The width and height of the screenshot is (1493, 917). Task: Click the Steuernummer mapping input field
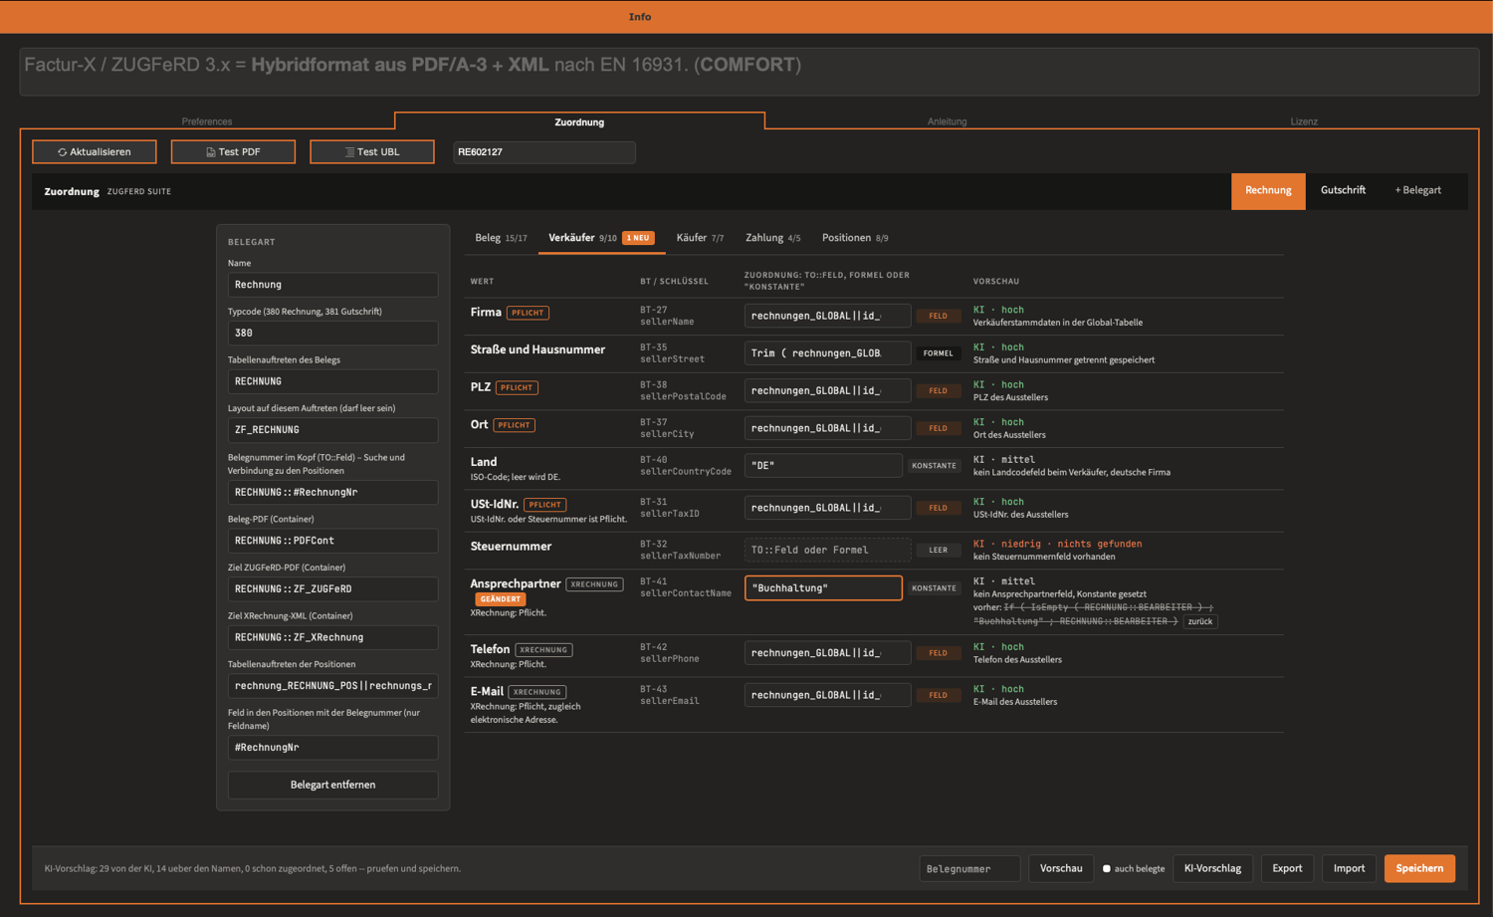click(x=827, y=550)
